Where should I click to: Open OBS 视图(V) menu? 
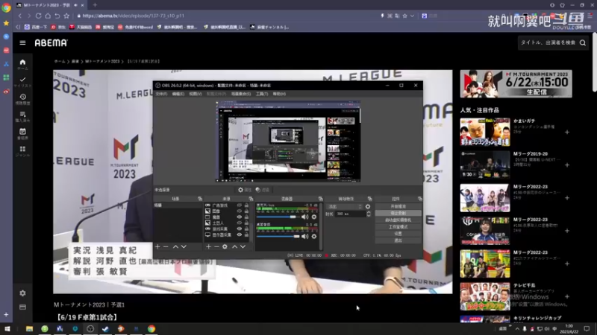coord(195,94)
